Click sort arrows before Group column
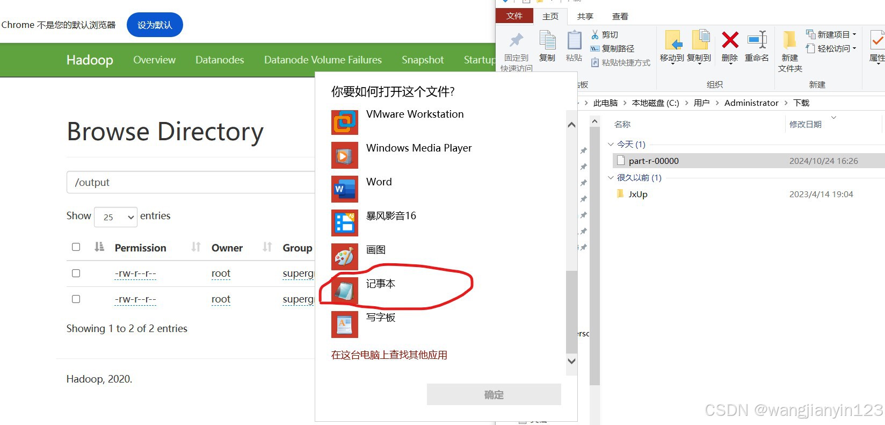Viewport: 885px width, 425px height. coord(267,247)
